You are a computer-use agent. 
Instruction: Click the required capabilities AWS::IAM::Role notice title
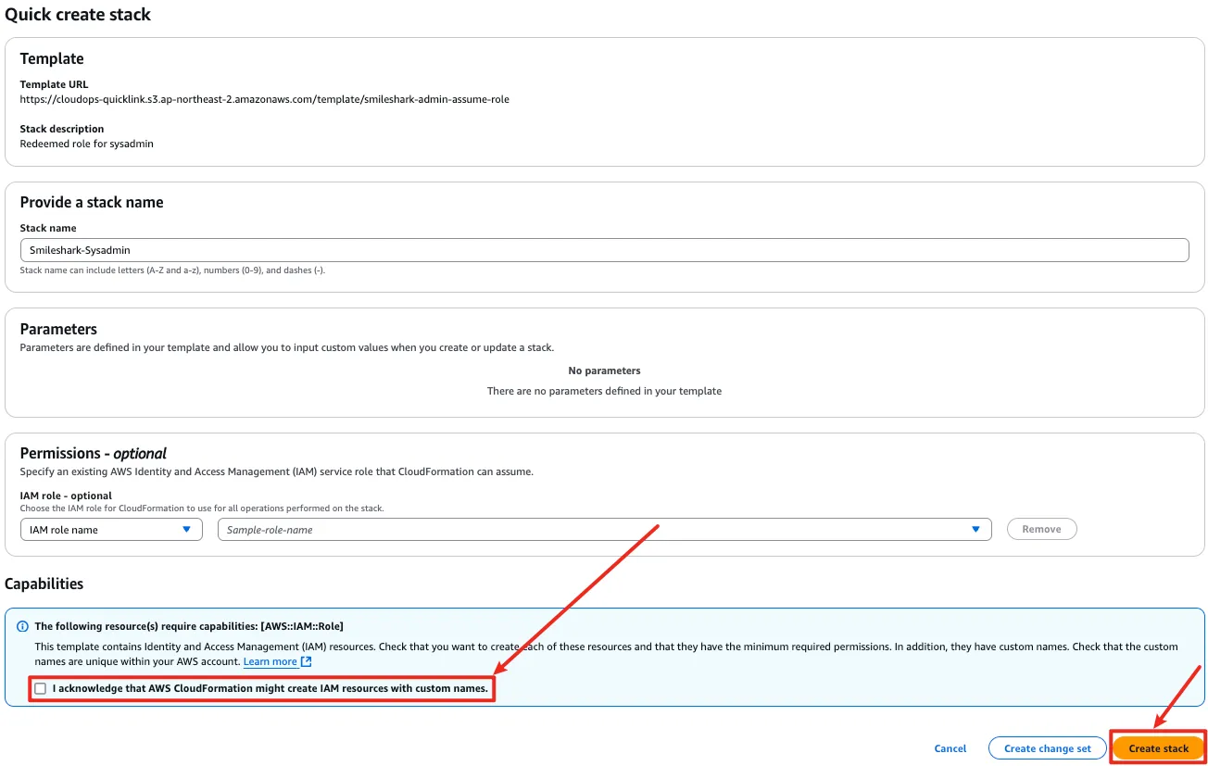tap(188, 626)
